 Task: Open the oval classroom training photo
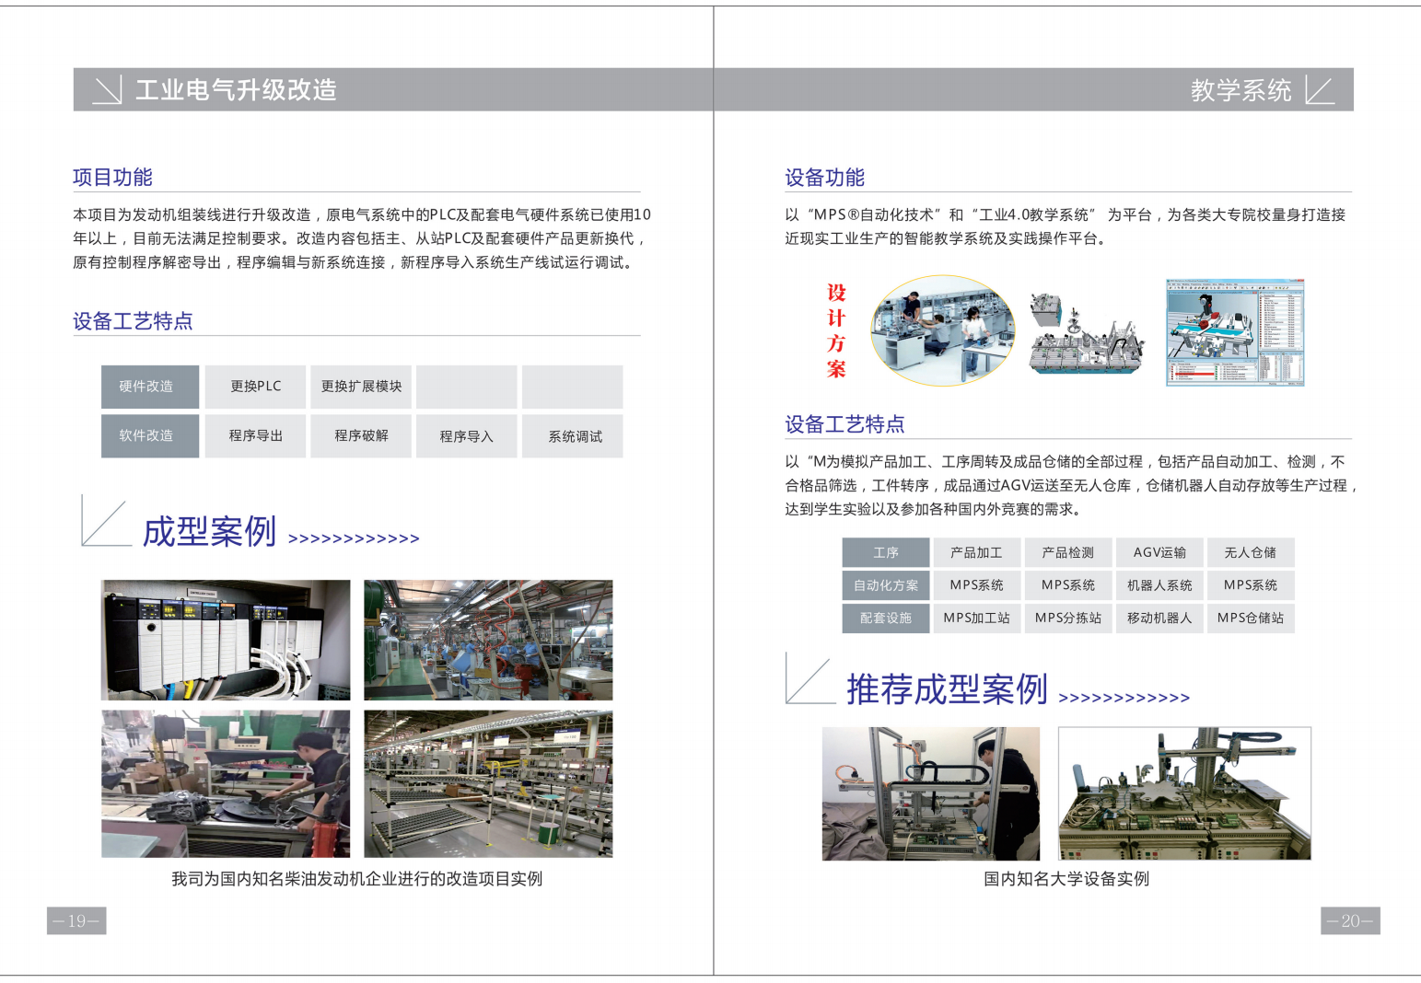[942, 330]
